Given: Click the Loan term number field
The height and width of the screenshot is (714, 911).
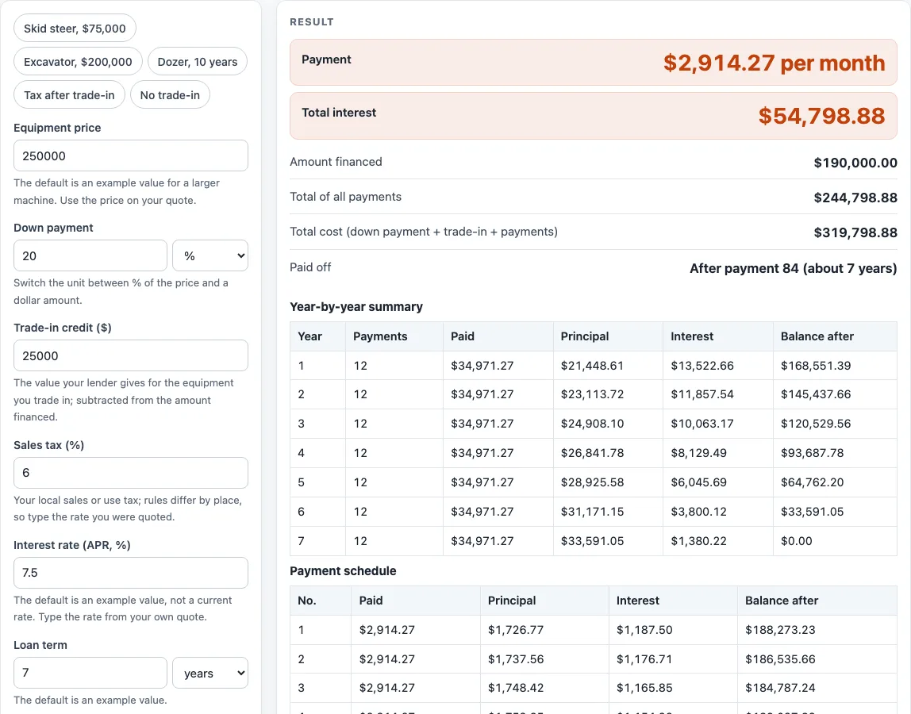Looking at the screenshot, I should click(90, 673).
